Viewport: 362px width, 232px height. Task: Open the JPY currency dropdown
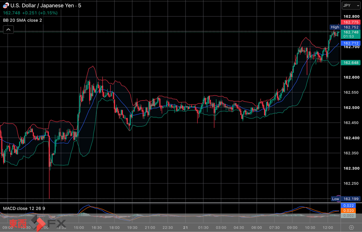coord(351,6)
